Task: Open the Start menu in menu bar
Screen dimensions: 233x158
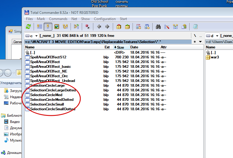Action: (123, 19)
